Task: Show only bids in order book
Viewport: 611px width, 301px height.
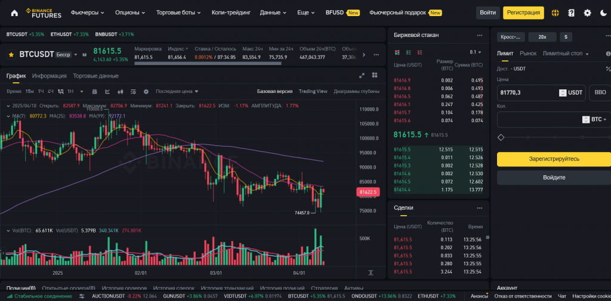Action: point(408,52)
